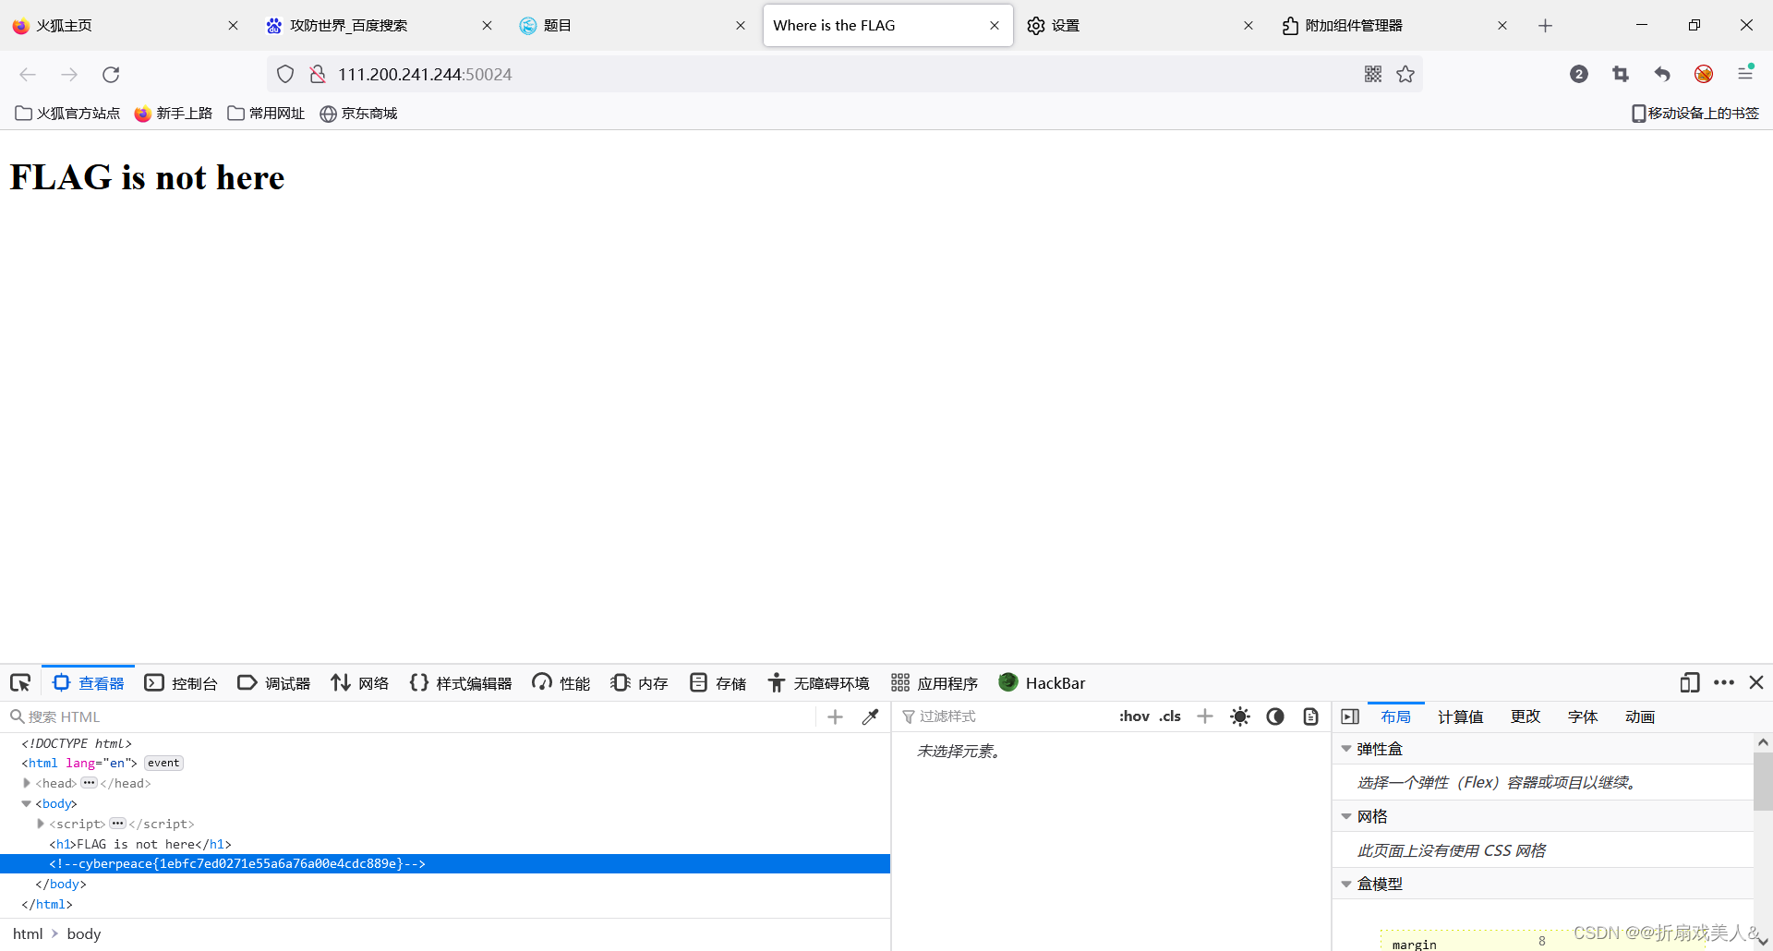This screenshot has height=951, width=1773.
Task: Collapse the 盒模型 box model section
Action: coord(1346,884)
